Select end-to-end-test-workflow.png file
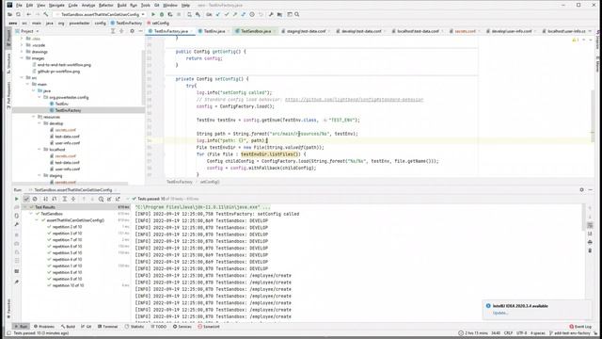This screenshot has width=602, height=339. point(64,65)
